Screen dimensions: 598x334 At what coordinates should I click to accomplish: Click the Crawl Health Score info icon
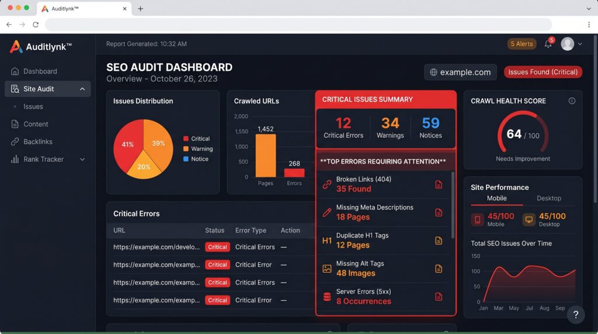pyautogui.click(x=572, y=100)
